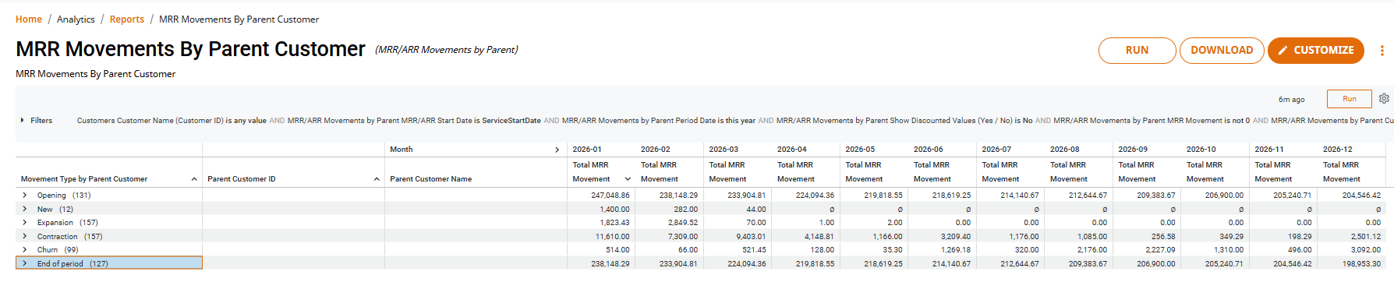1394x282 pixels.
Task: Open the Reports breadcrumb link
Action: (126, 19)
